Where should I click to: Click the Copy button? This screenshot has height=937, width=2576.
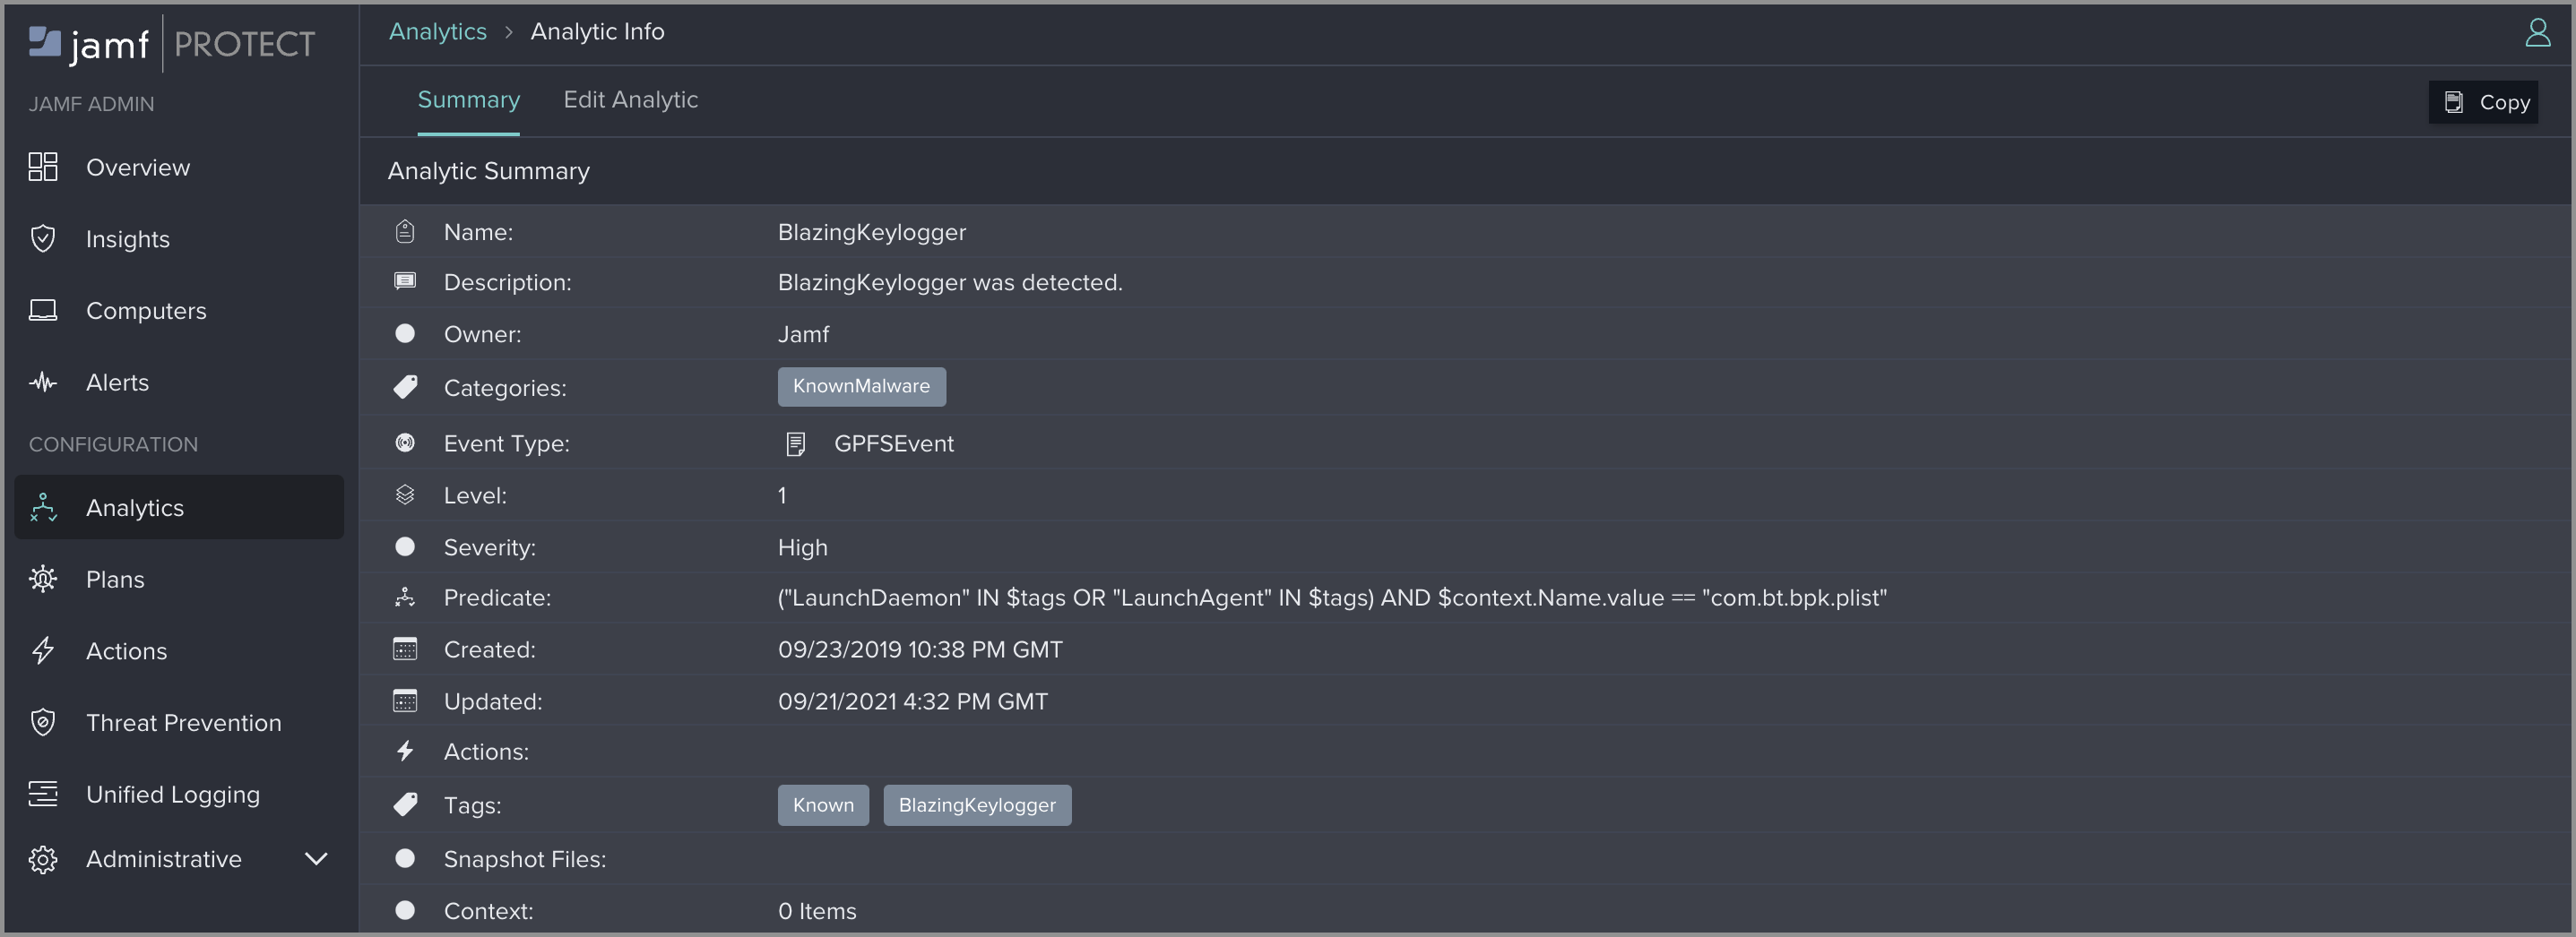(x=2483, y=102)
